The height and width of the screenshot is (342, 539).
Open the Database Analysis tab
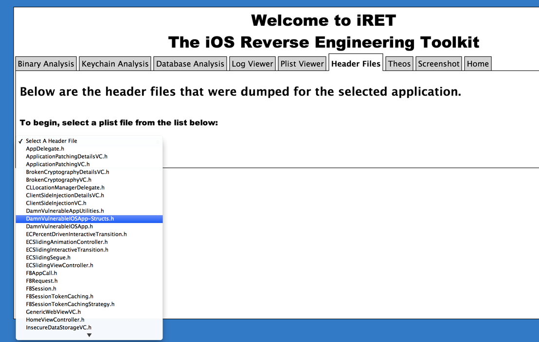[190, 64]
